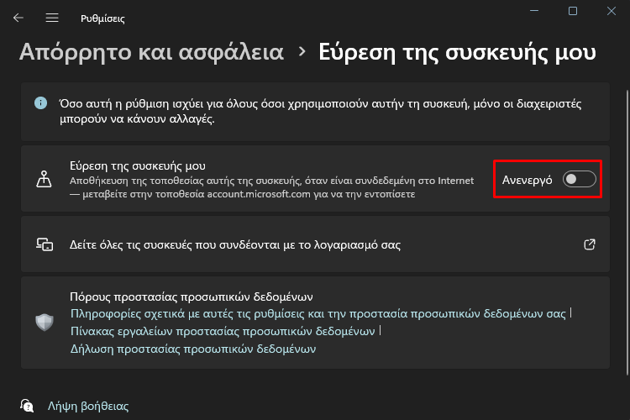
Task: Open the hamburger navigation menu
Action: 52,18
